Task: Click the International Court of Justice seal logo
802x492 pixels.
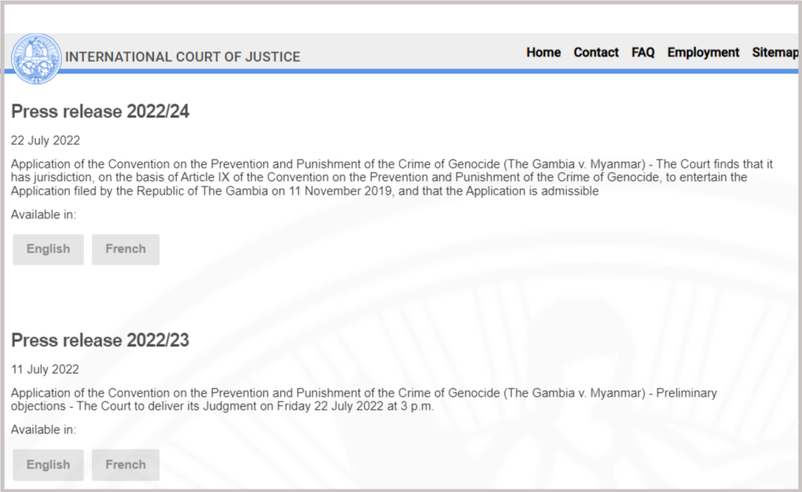Action: tap(37, 59)
